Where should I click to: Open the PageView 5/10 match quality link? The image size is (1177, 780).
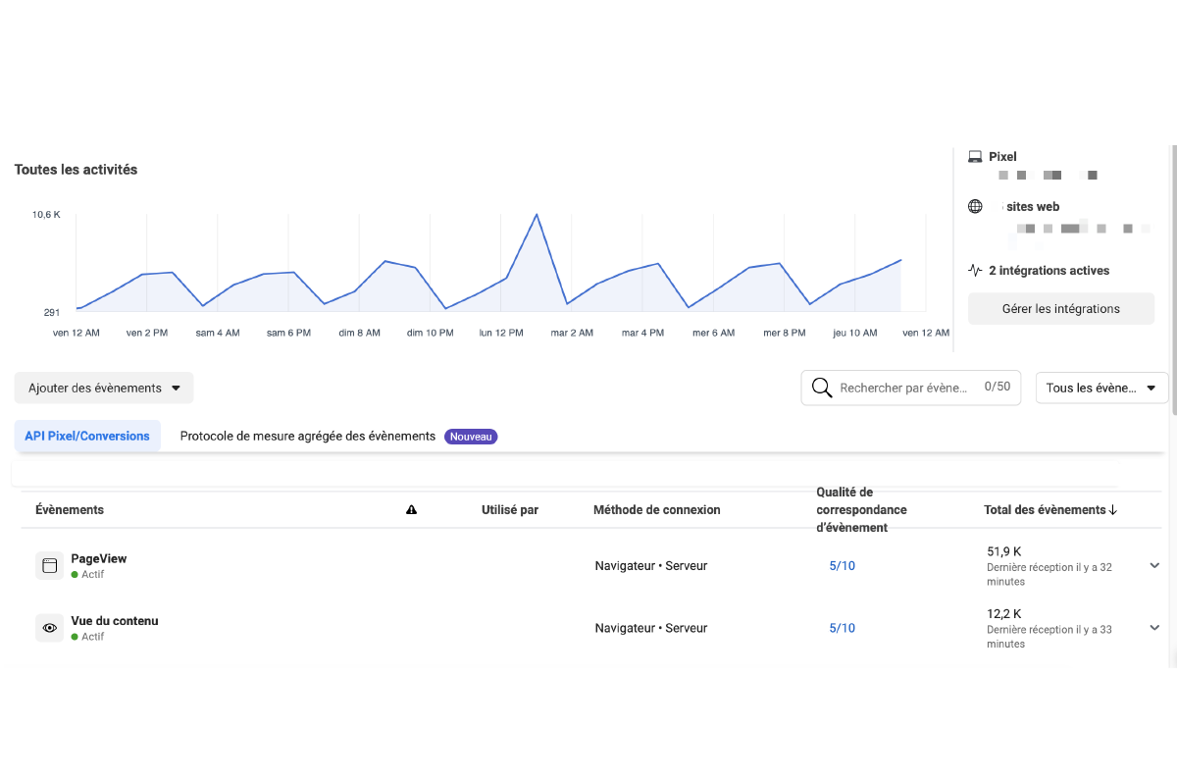point(842,565)
